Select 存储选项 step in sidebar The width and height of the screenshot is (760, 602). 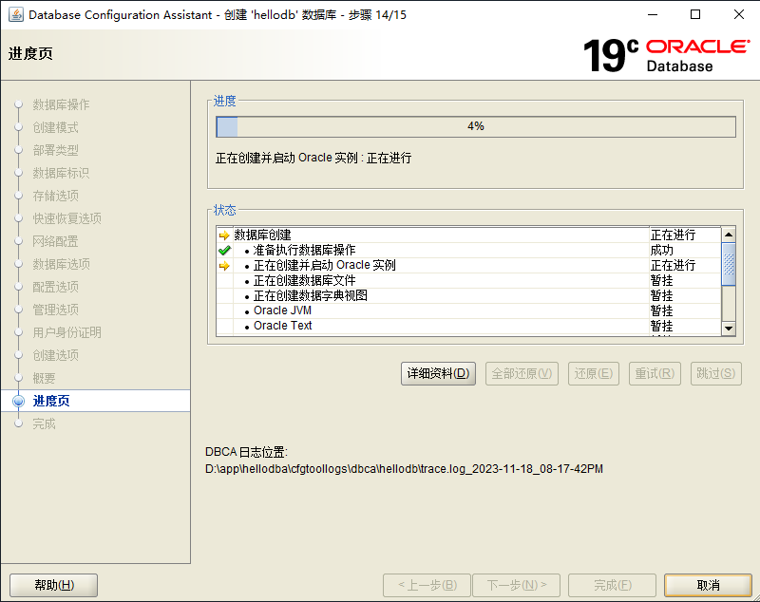click(55, 196)
